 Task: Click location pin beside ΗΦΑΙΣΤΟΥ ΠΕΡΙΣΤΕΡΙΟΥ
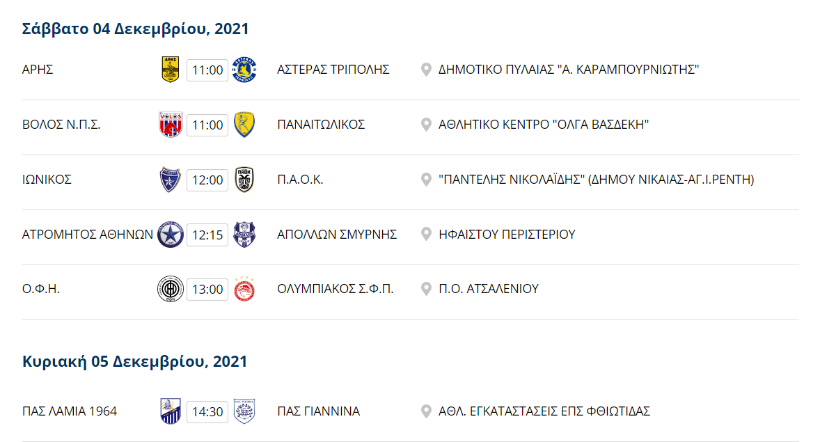click(x=426, y=235)
